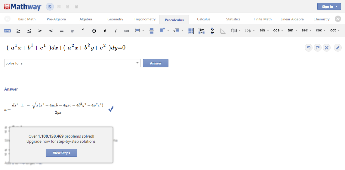Switch to the Calculus tab

[x=204, y=19]
